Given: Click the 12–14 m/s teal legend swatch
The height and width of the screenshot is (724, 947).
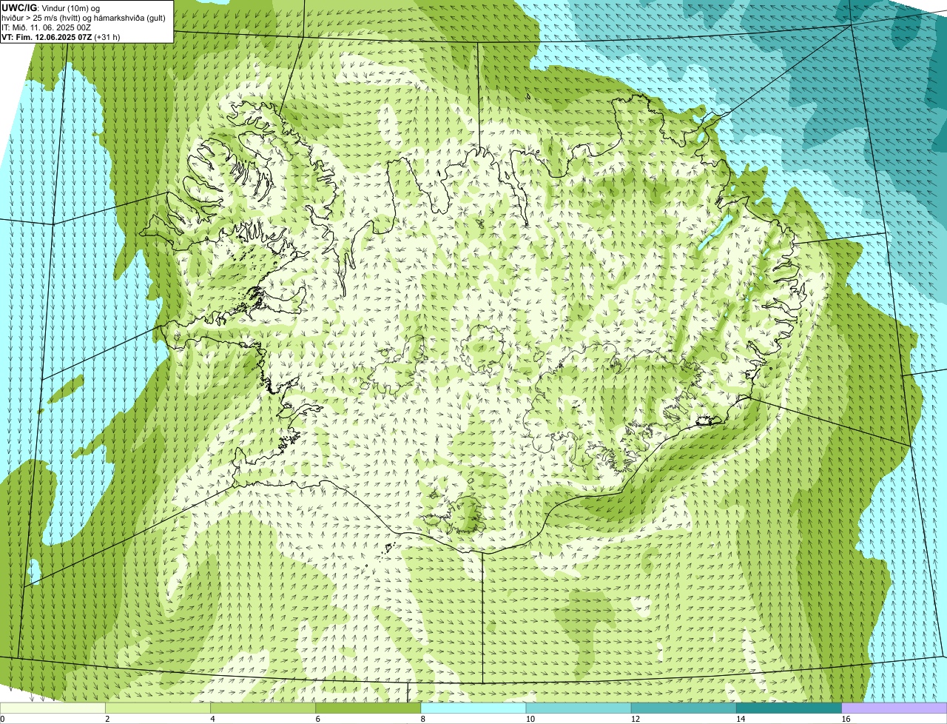Looking at the screenshot, I should (x=684, y=708).
